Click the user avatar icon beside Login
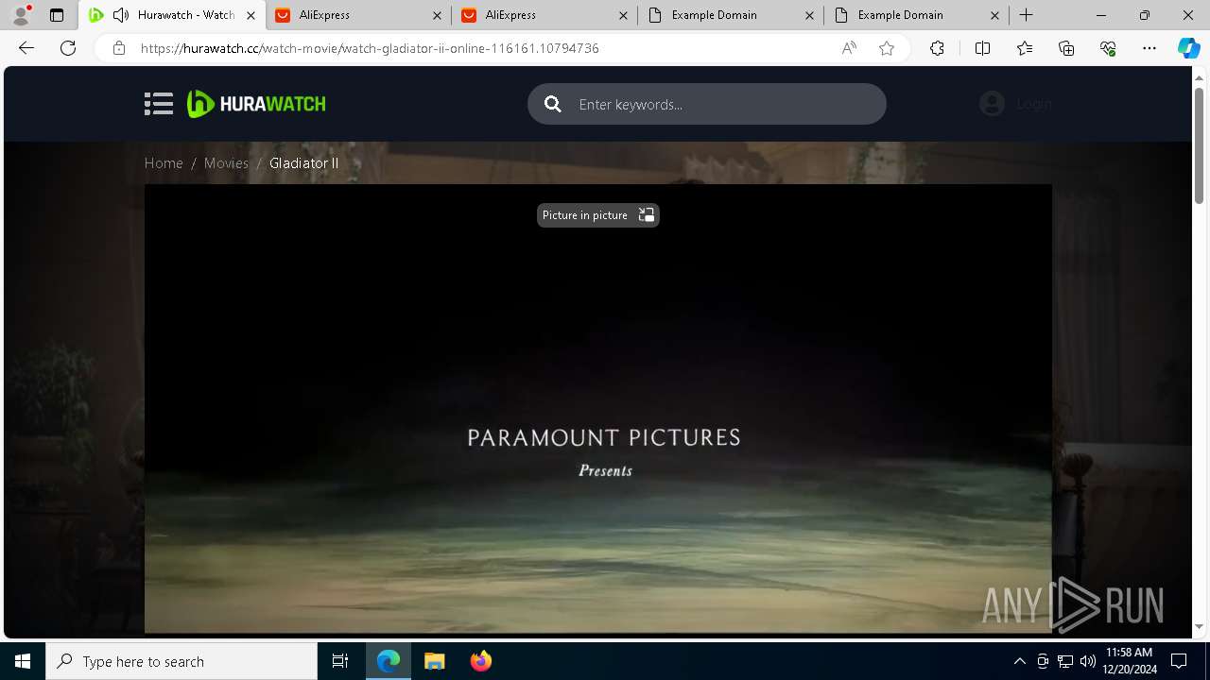The width and height of the screenshot is (1210, 680). [x=992, y=104]
